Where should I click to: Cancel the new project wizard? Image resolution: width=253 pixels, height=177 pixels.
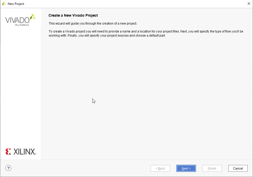click(238, 168)
